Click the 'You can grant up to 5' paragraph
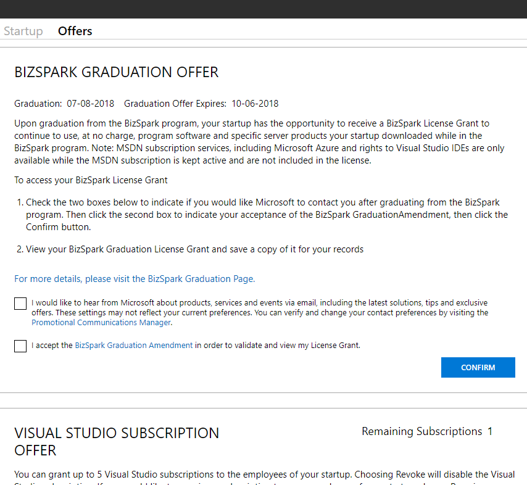527x485 pixels. tap(265, 478)
